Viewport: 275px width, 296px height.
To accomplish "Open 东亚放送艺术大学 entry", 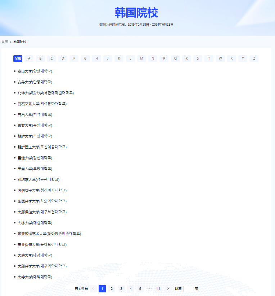I will click(x=49, y=234).
